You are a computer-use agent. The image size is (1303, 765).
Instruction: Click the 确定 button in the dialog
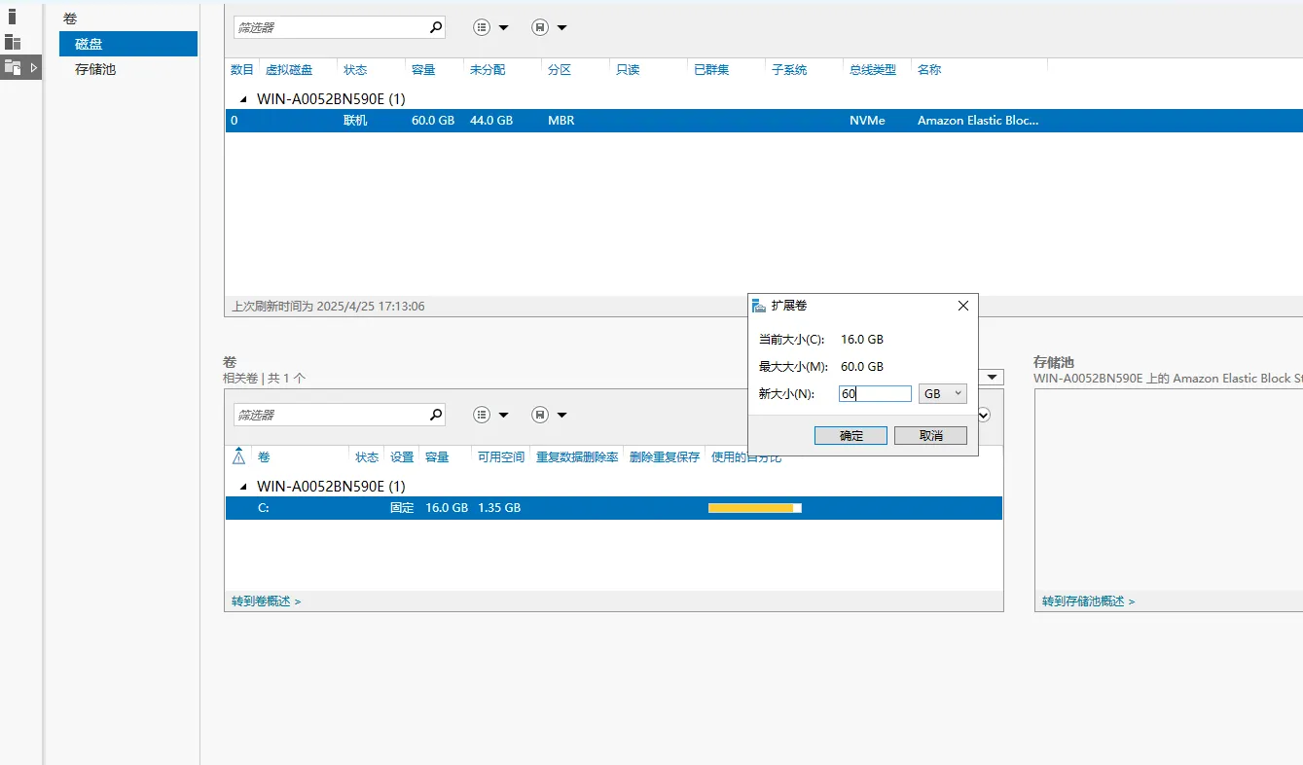[851, 435]
